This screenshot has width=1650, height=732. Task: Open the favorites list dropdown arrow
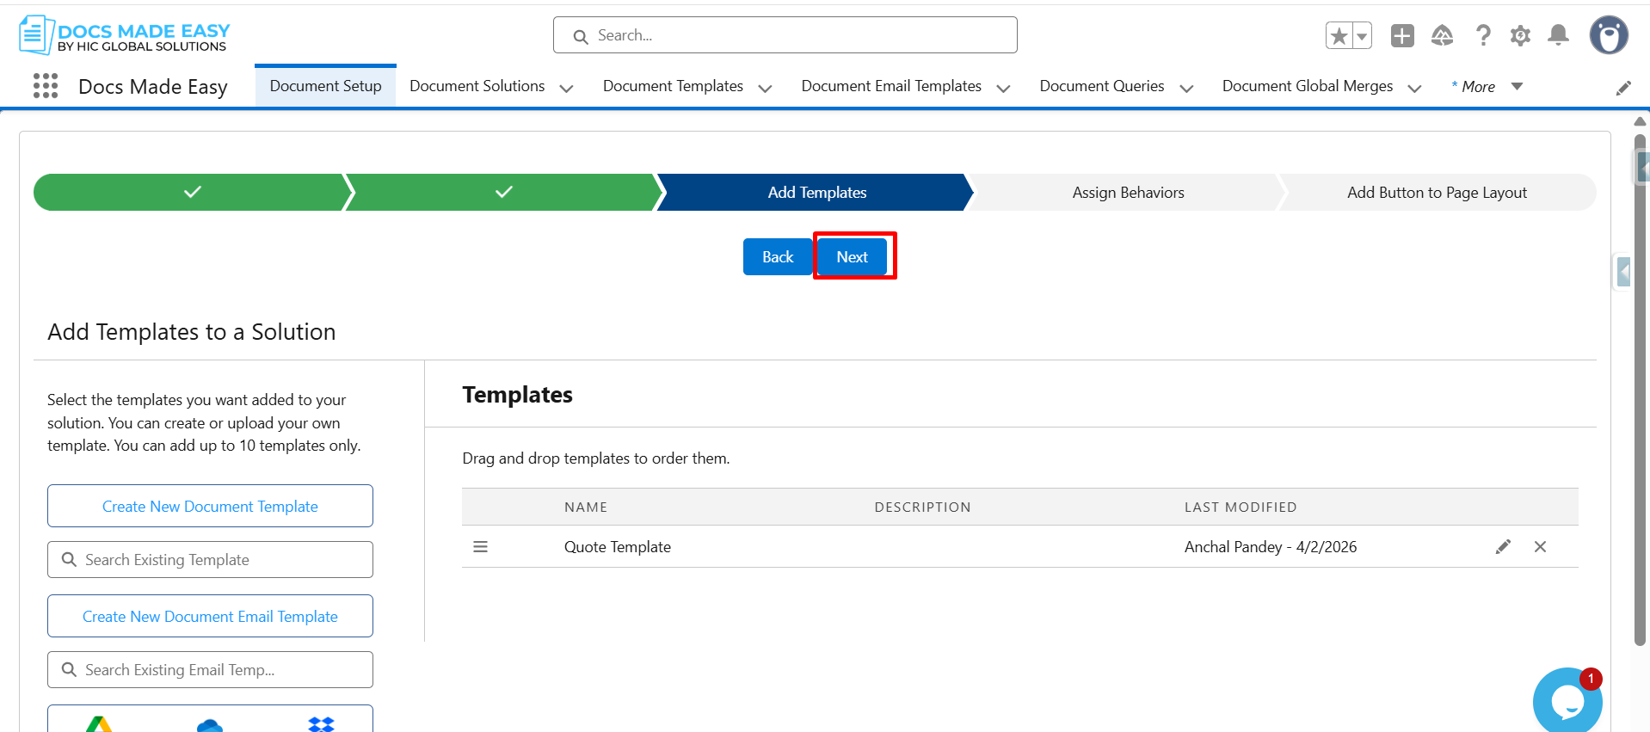point(1362,36)
